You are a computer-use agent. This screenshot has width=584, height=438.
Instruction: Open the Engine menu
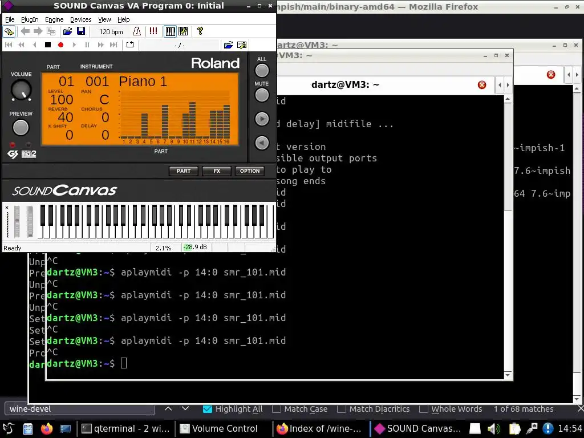pos(54,20)
